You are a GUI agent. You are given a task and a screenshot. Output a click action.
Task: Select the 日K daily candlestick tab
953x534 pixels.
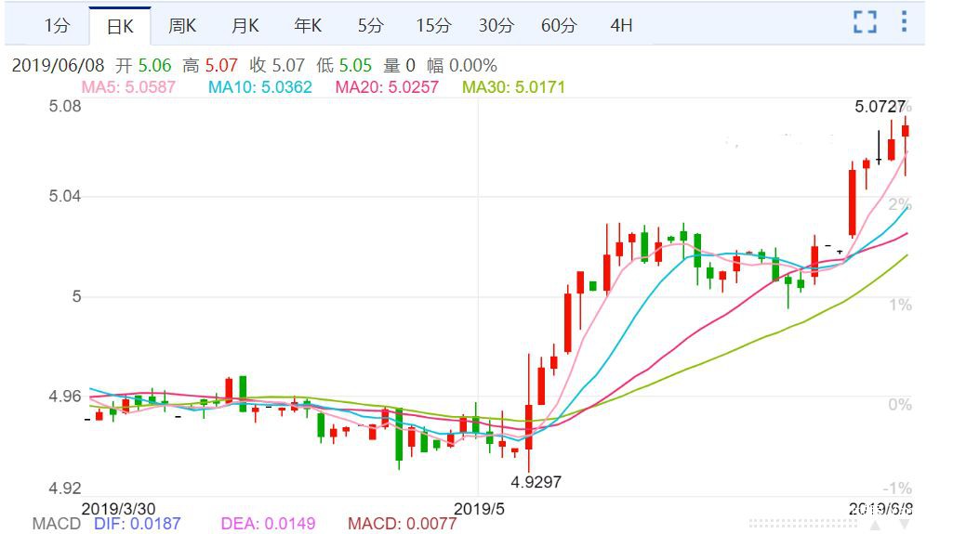121,26
